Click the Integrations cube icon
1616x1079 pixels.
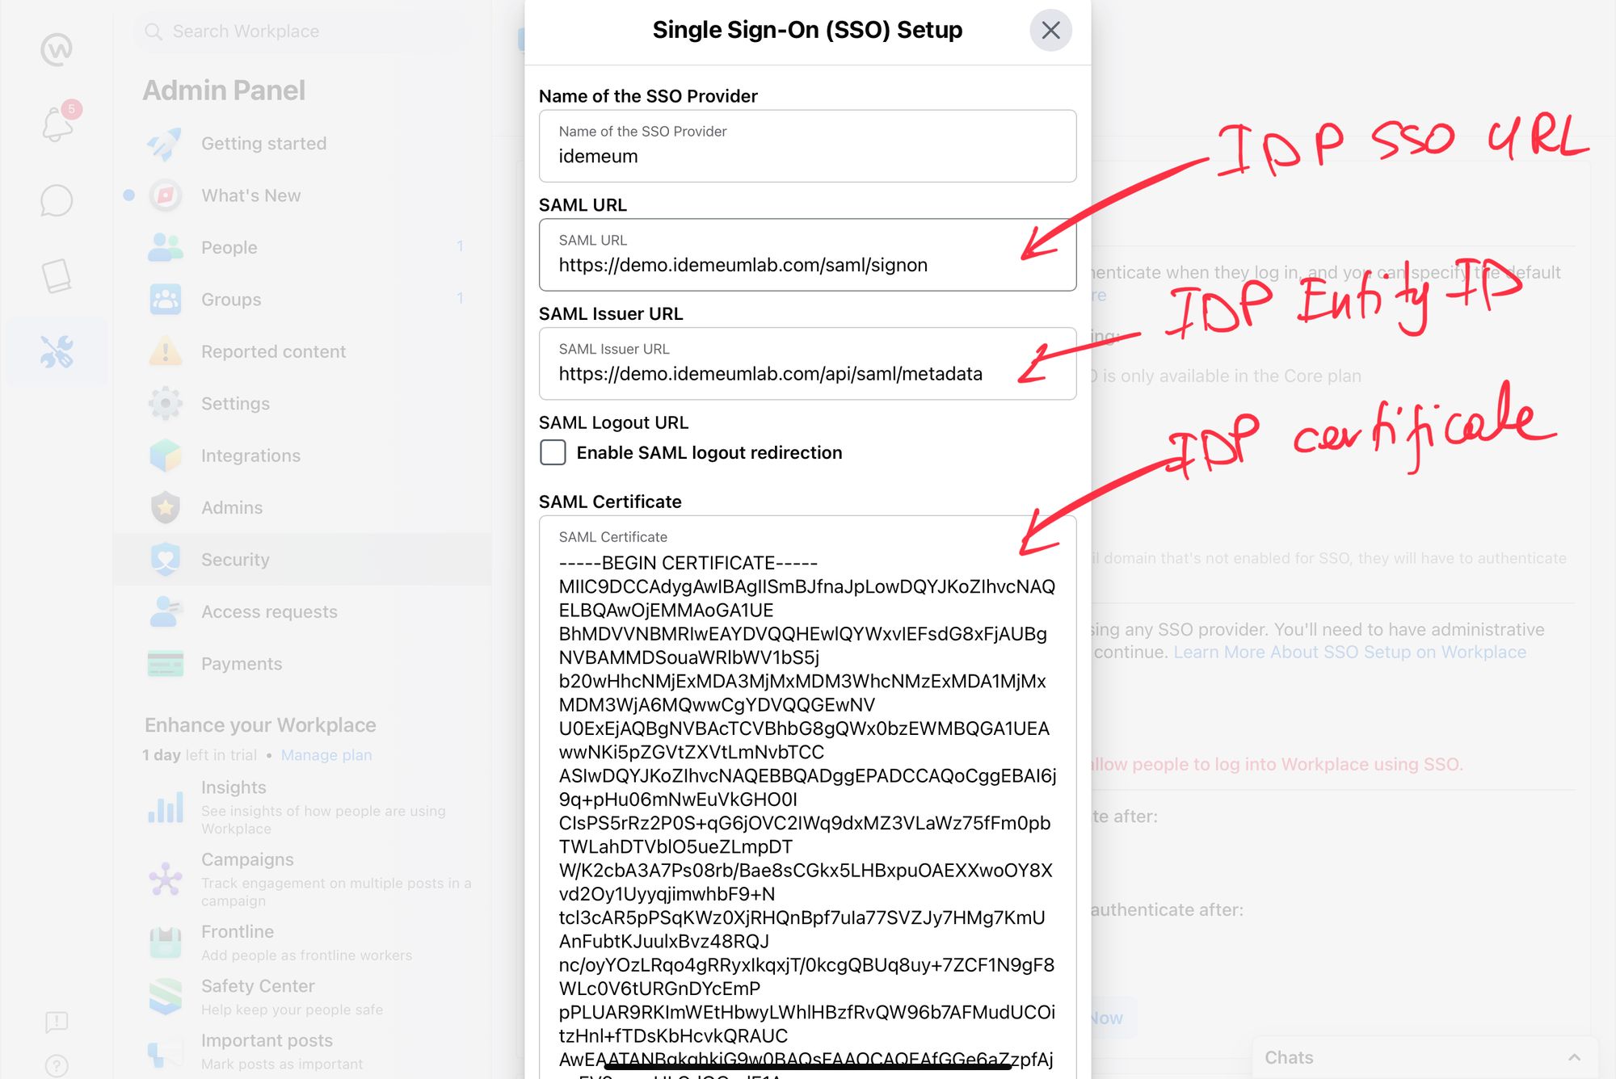point(166,456)
